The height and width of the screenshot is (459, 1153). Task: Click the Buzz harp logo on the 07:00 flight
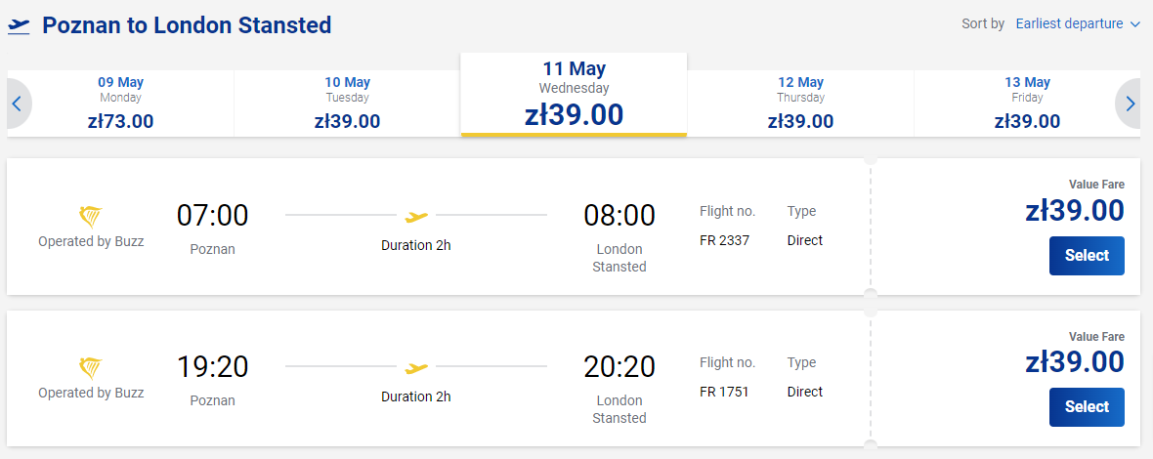click(x=91, y=217)
